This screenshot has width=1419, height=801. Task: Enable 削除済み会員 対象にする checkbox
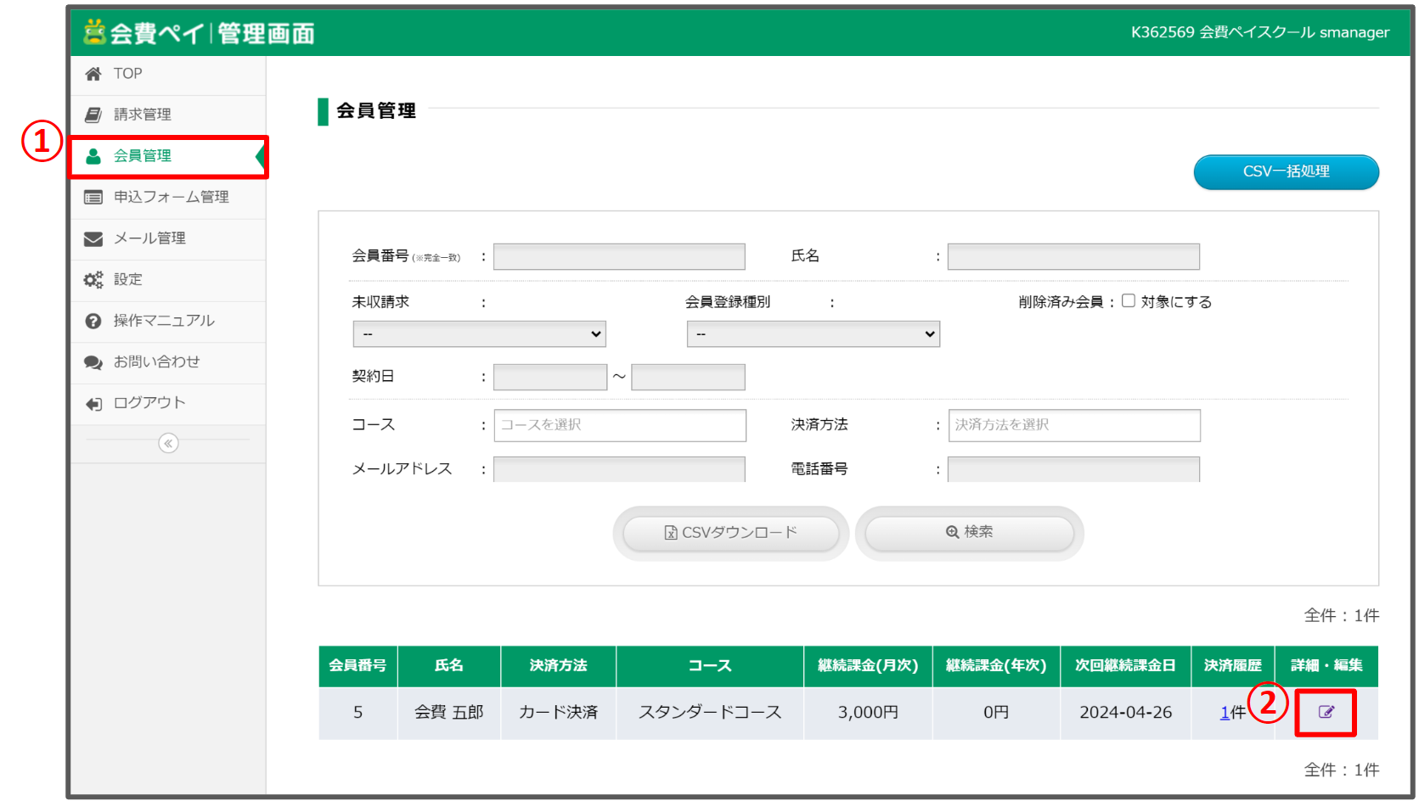1129,300
